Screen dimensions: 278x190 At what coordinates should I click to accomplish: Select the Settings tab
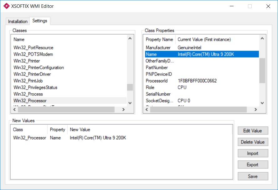pyautogui.click(x=40, y=21)
